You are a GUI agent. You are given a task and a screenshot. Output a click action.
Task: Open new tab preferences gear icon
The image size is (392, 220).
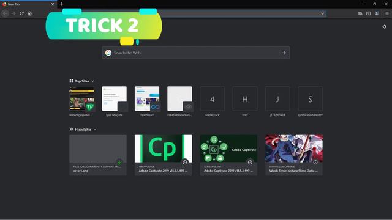pos(384,27)
